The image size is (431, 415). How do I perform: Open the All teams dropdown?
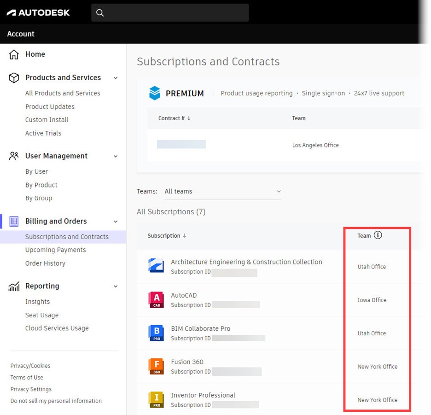(223, 191)
